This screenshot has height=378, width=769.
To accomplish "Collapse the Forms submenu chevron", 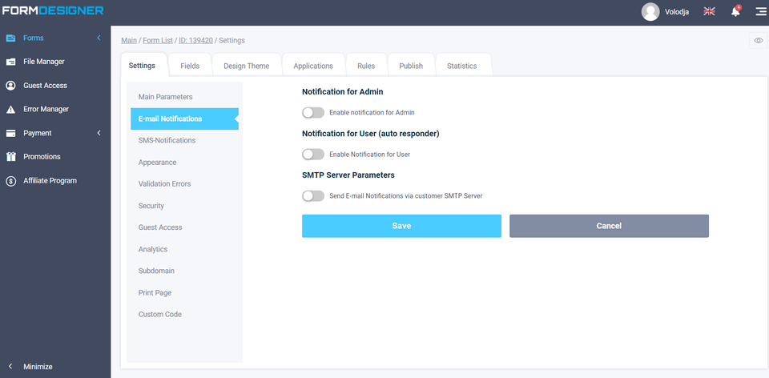I will point(99,38).
